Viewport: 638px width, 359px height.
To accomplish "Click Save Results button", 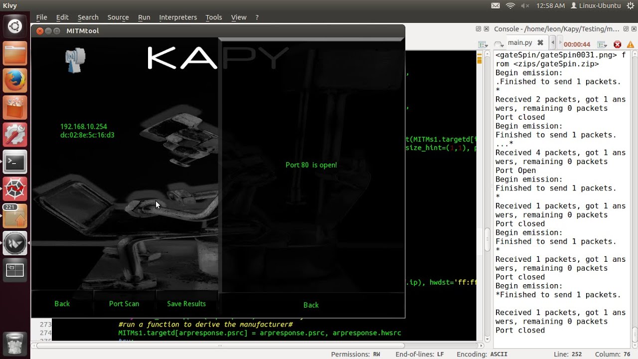I will (x=186, y=304).
